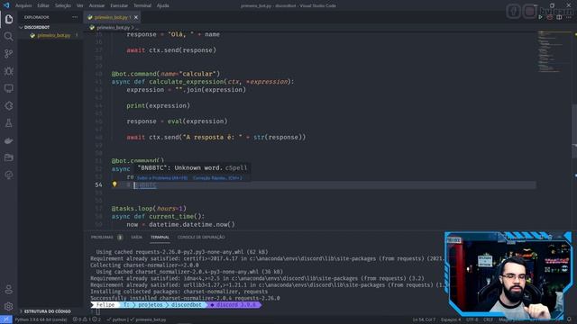Open the Executar menu
Screen dimensions: 577x324
click(119, 5)
